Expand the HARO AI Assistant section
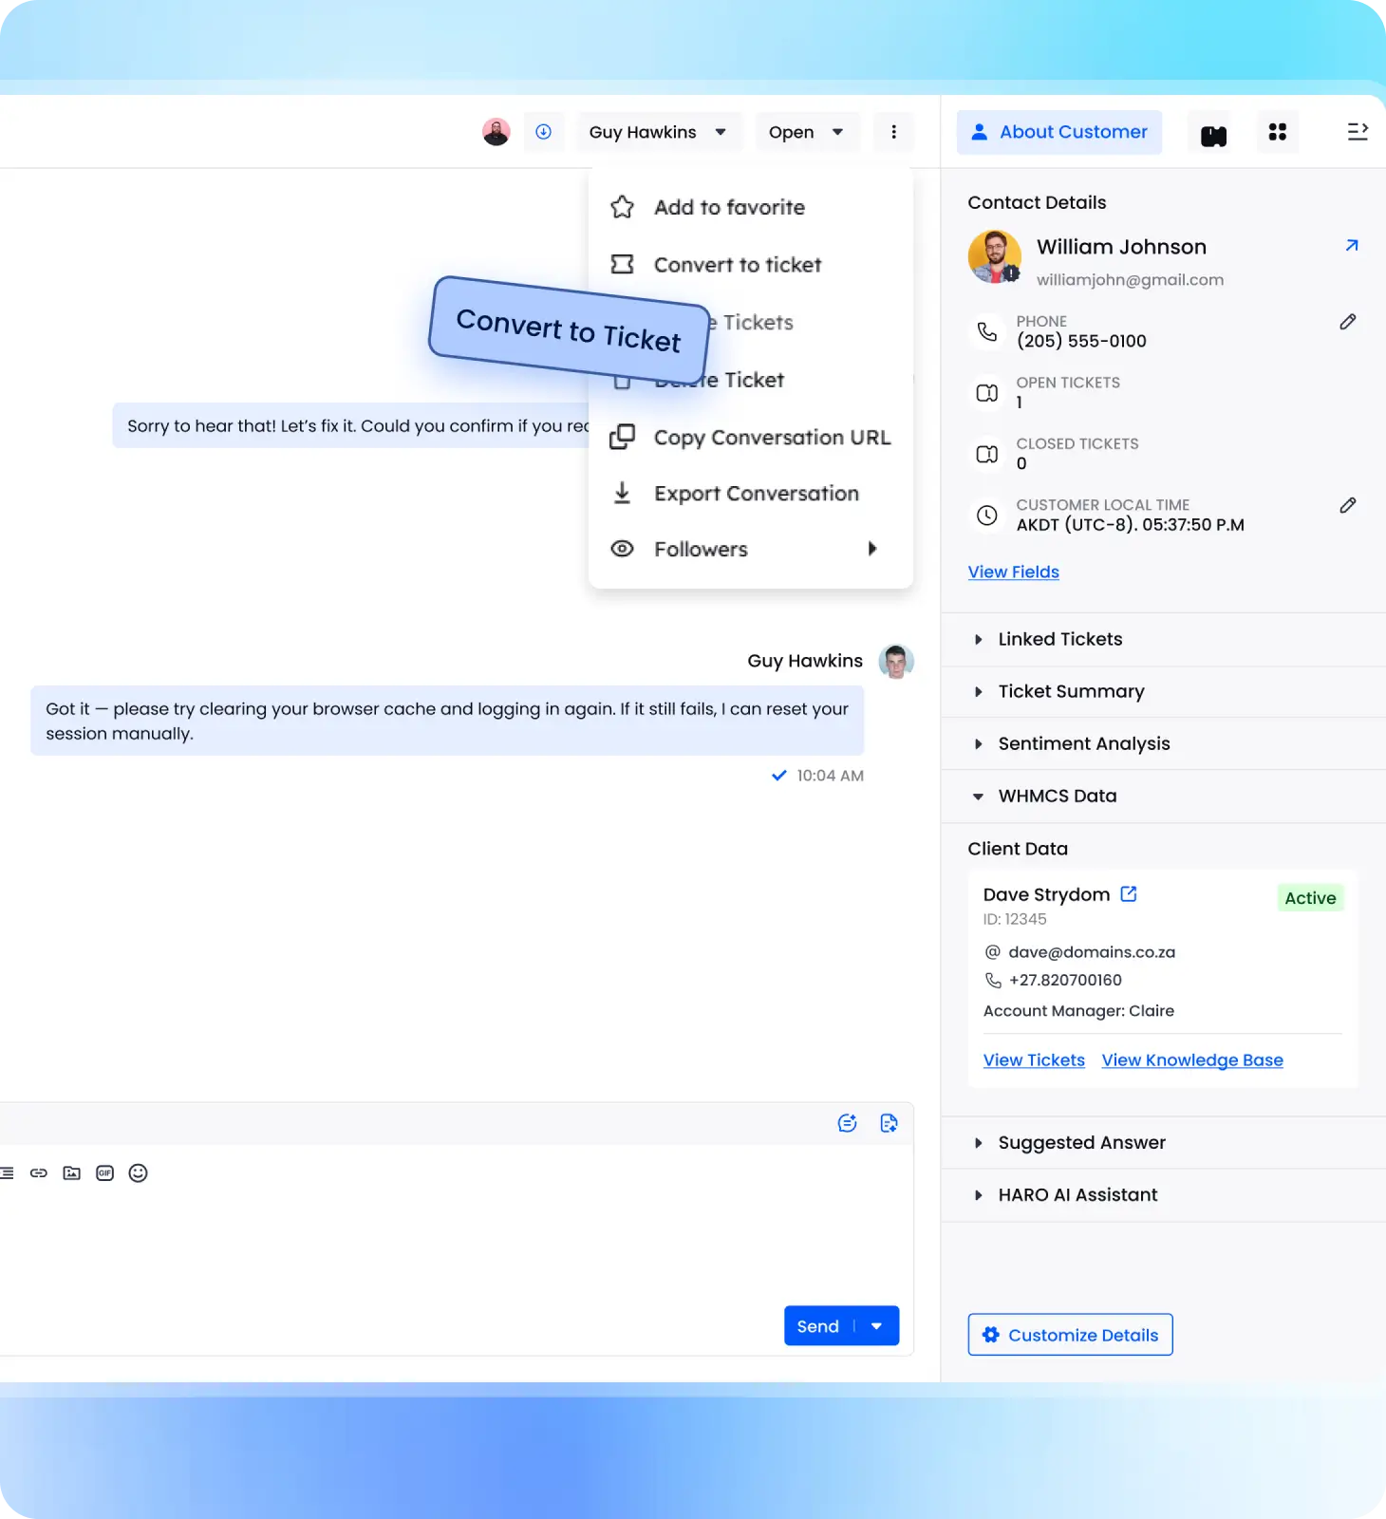The width and height of the screenshot is (1386, 1519). point(1163,1194)
